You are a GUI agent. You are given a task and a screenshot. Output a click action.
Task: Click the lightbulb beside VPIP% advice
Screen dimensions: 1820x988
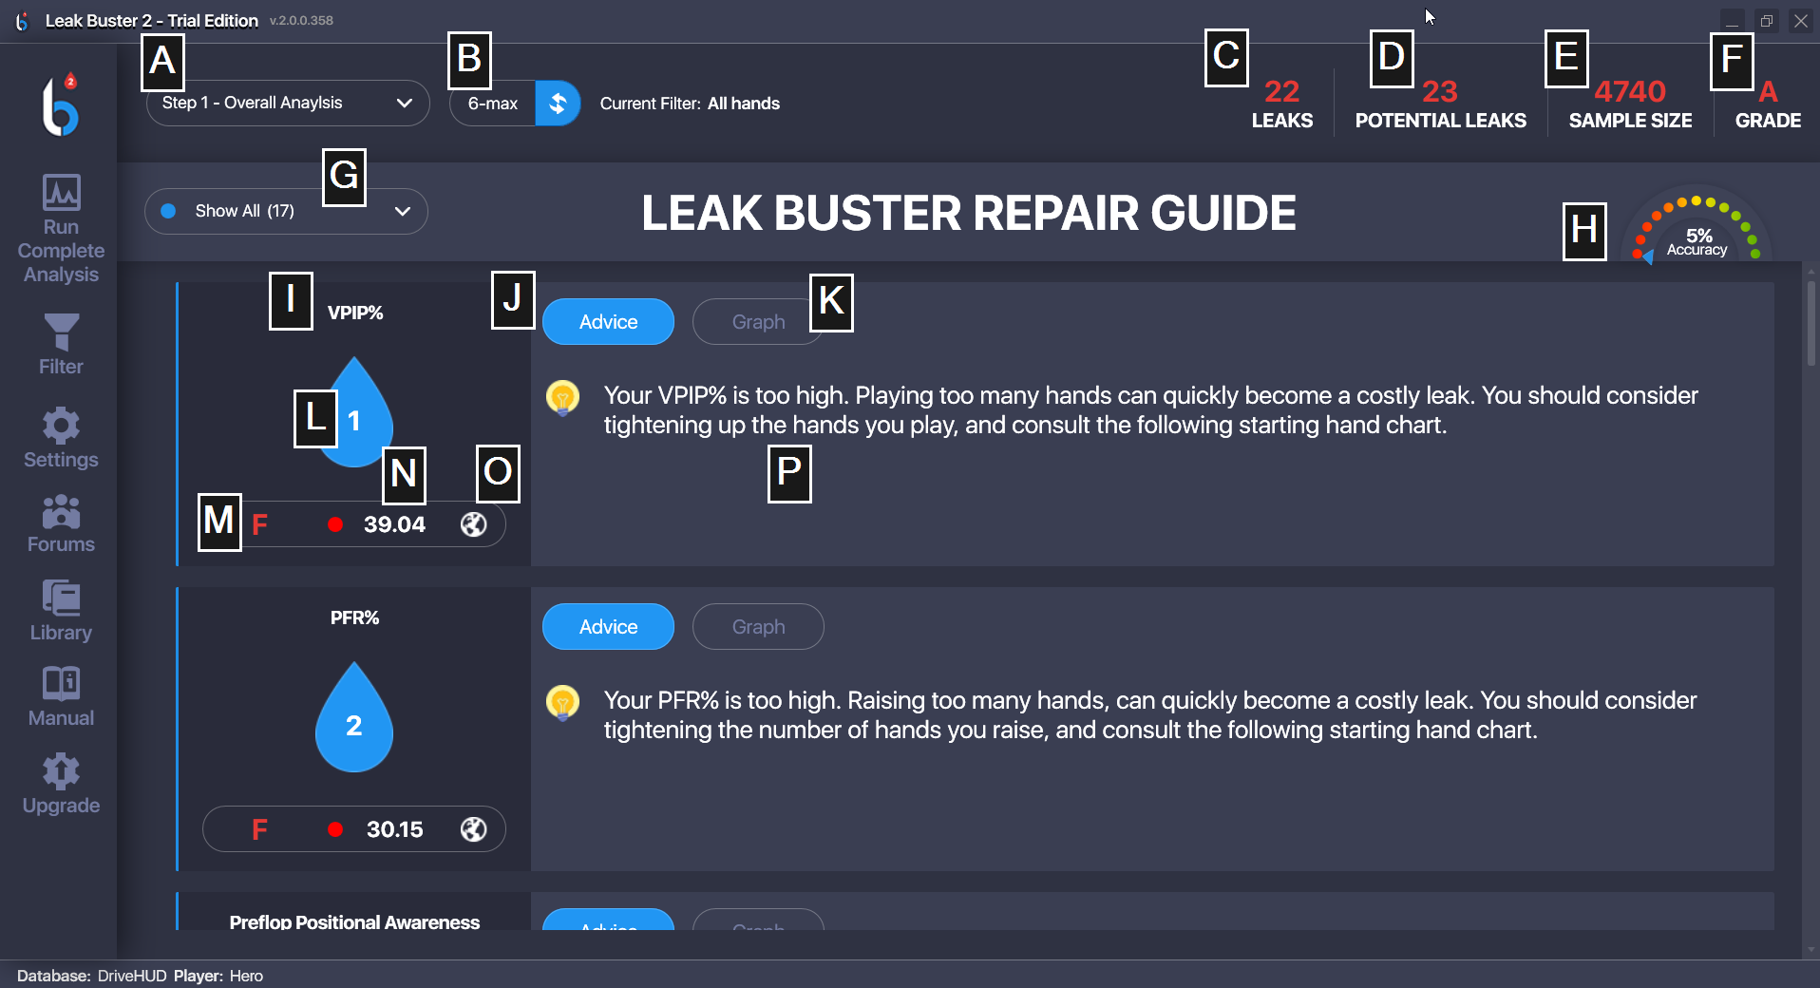click(562, 397)
